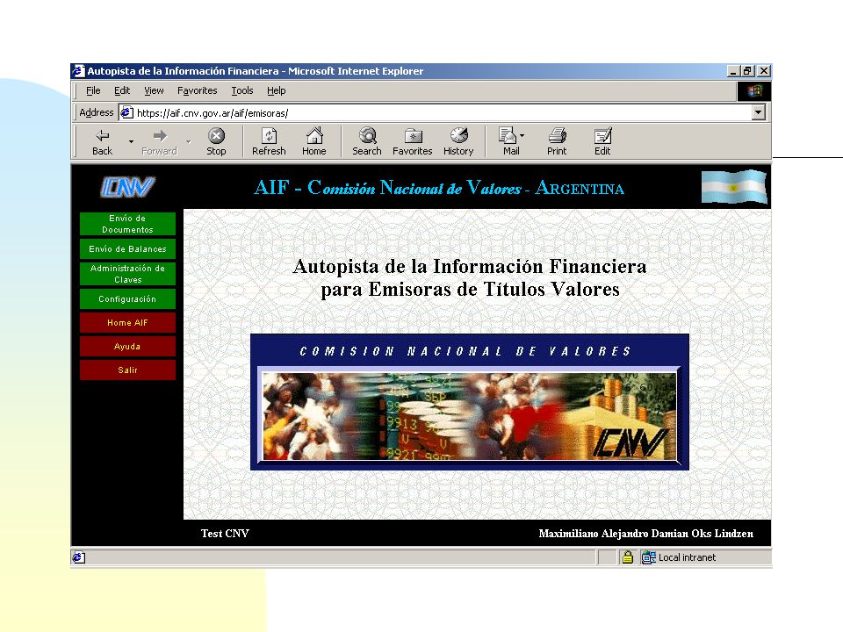Maximize the Internet Explorer window
Viewport: 843px width, 632px height.
coord(748,71)
